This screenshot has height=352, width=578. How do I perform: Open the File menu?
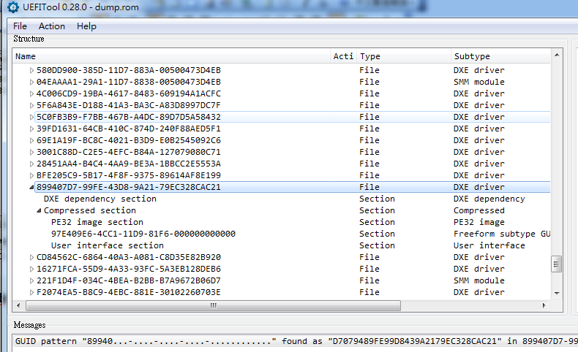click(x=20, y=26)
